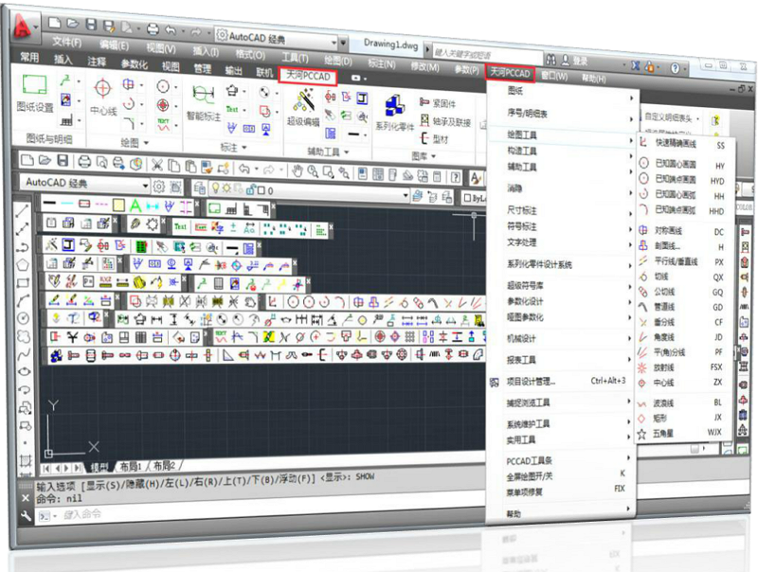Click 智能标注 dimension ribbon button
Viewport: 758px width, 572px height.
[x=204, y=103]
